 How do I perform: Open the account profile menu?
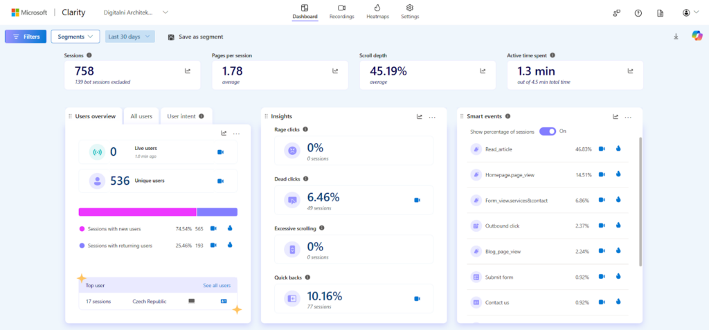(690, 13)
